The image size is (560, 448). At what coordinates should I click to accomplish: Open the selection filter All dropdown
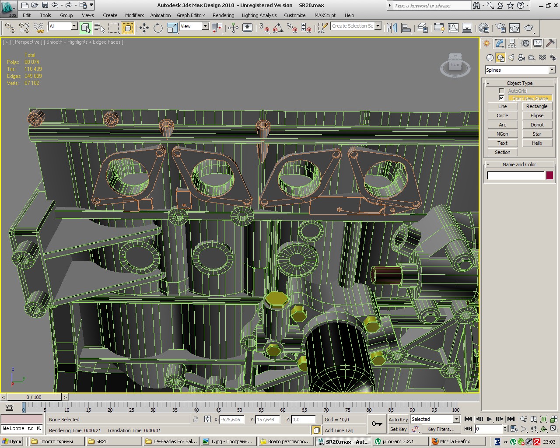pyautogui.click(x=63, y=26)
